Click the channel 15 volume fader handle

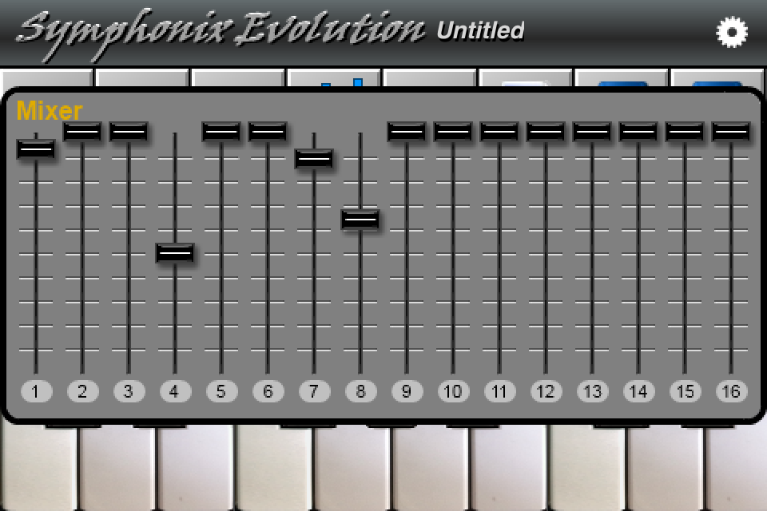(685, 132)
